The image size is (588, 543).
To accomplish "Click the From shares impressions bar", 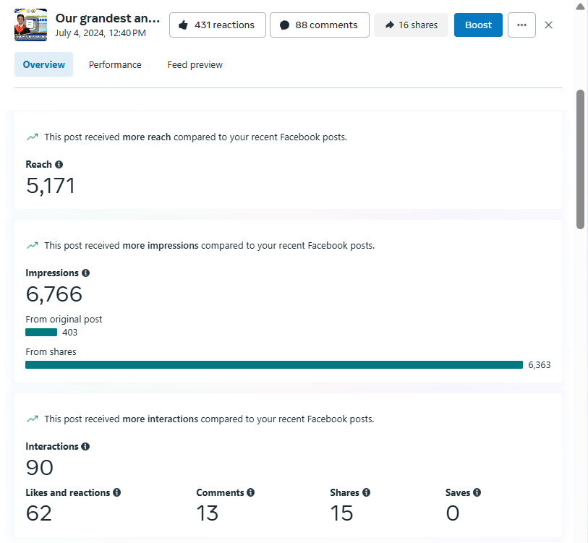I will (273, 365).
